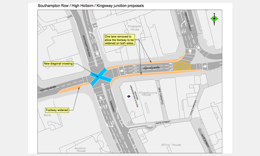Click the 'One lane removed' annotation box
260x156 pixels.
[x=119, y=40]
